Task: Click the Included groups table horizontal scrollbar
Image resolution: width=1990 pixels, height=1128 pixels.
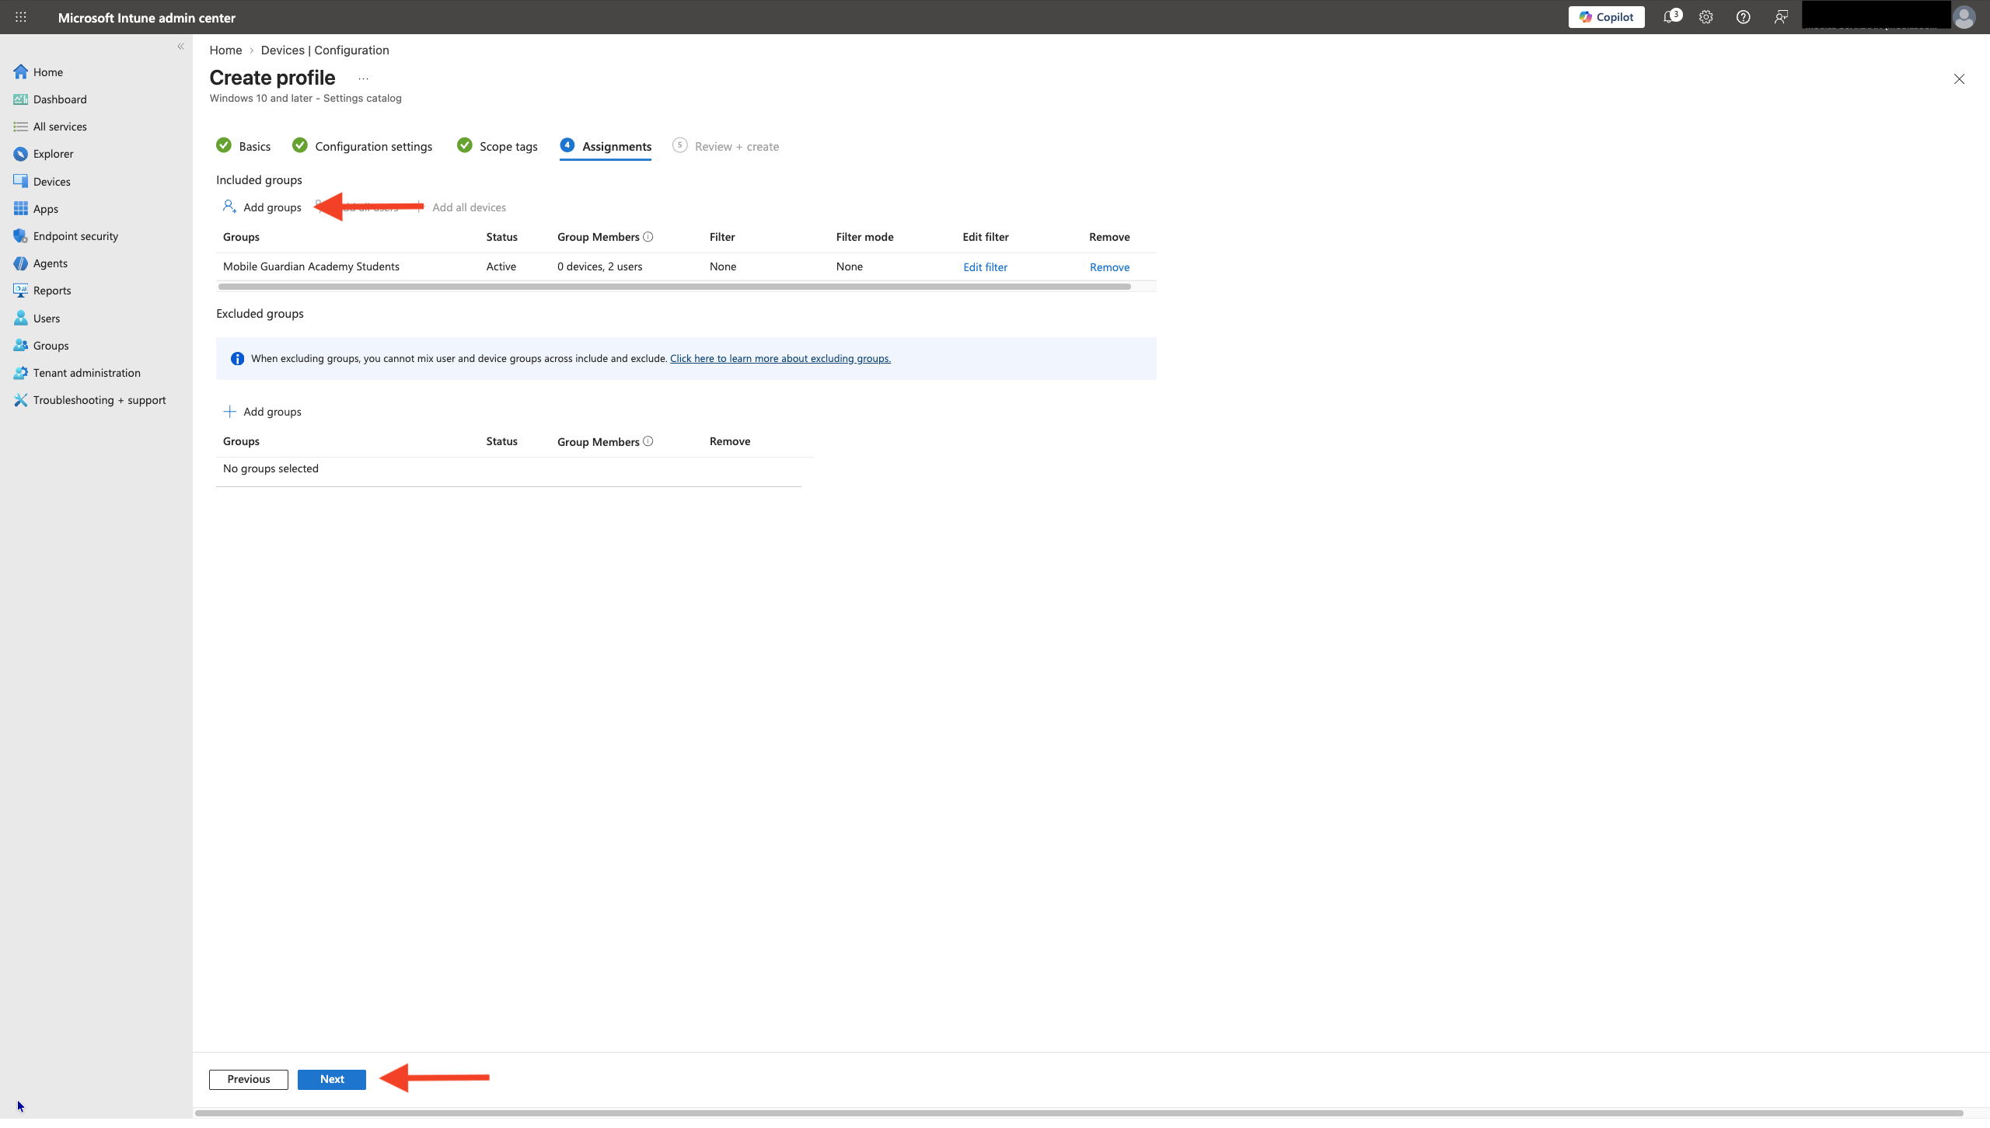Action: [675, 287]
